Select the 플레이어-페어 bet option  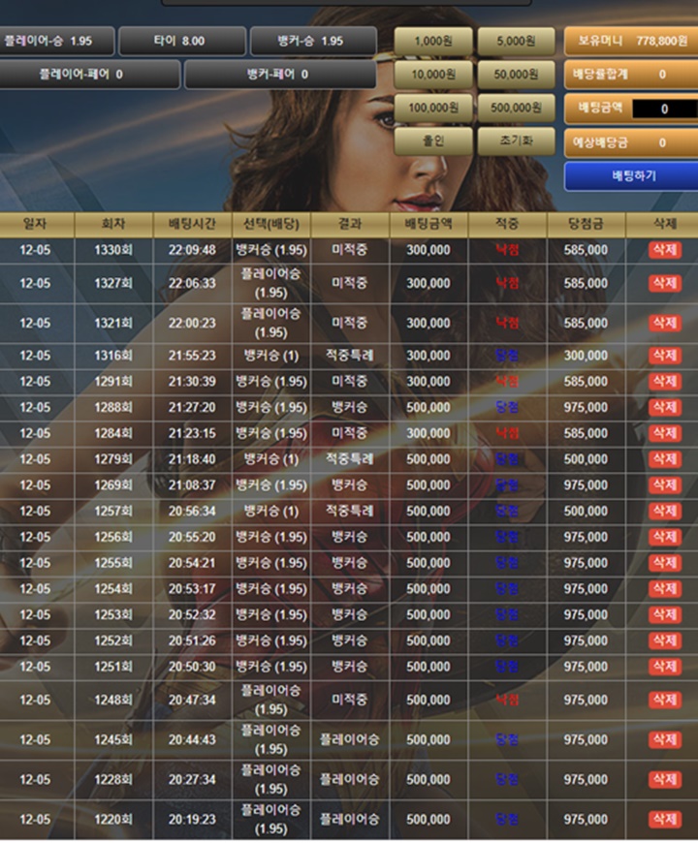pyautogui.click(x=89, y=75)
